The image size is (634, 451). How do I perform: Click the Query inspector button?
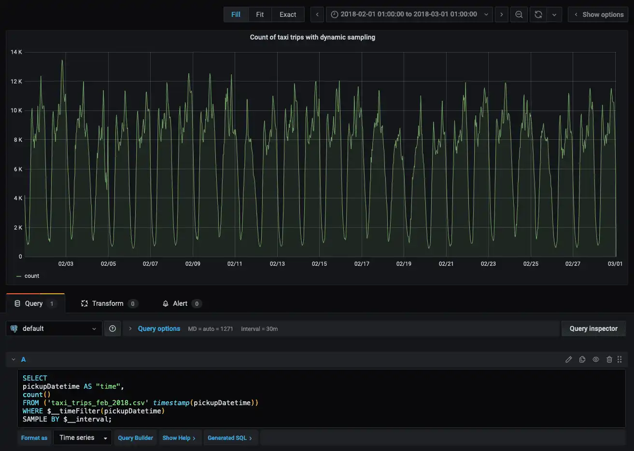[x=593, y=328]
